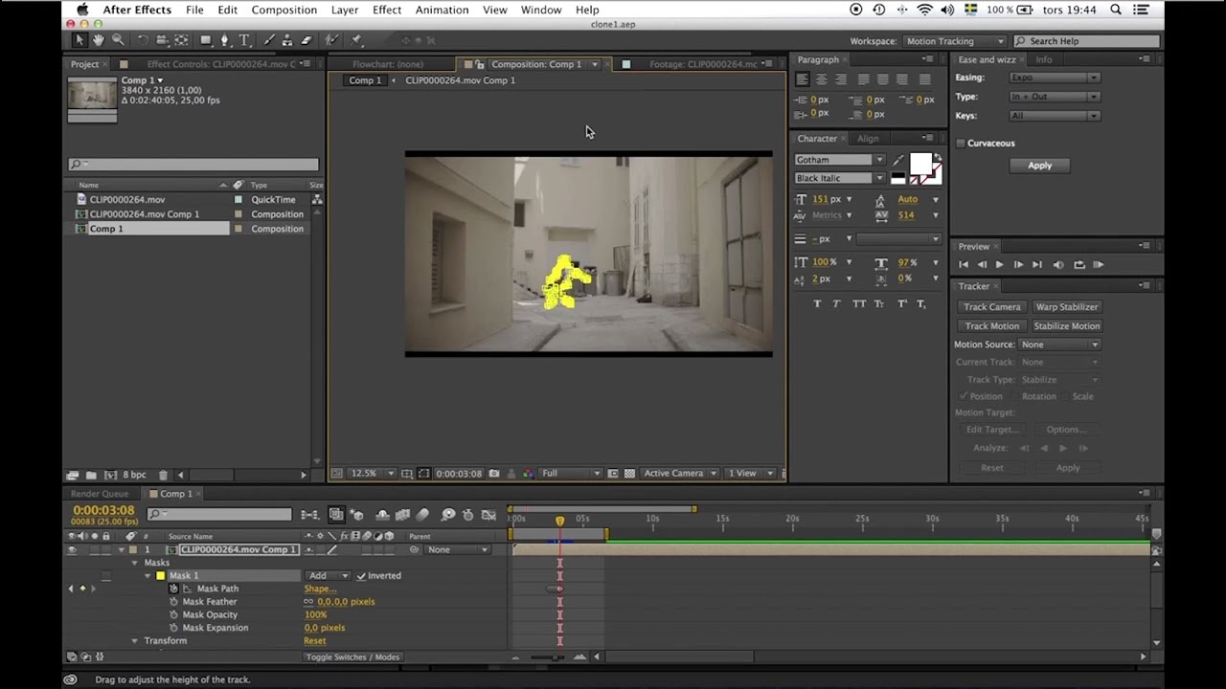Click Toggle Switches / Modes button
The height and width of the screenshot is (689, 1226).
click(x=352, y=657)
